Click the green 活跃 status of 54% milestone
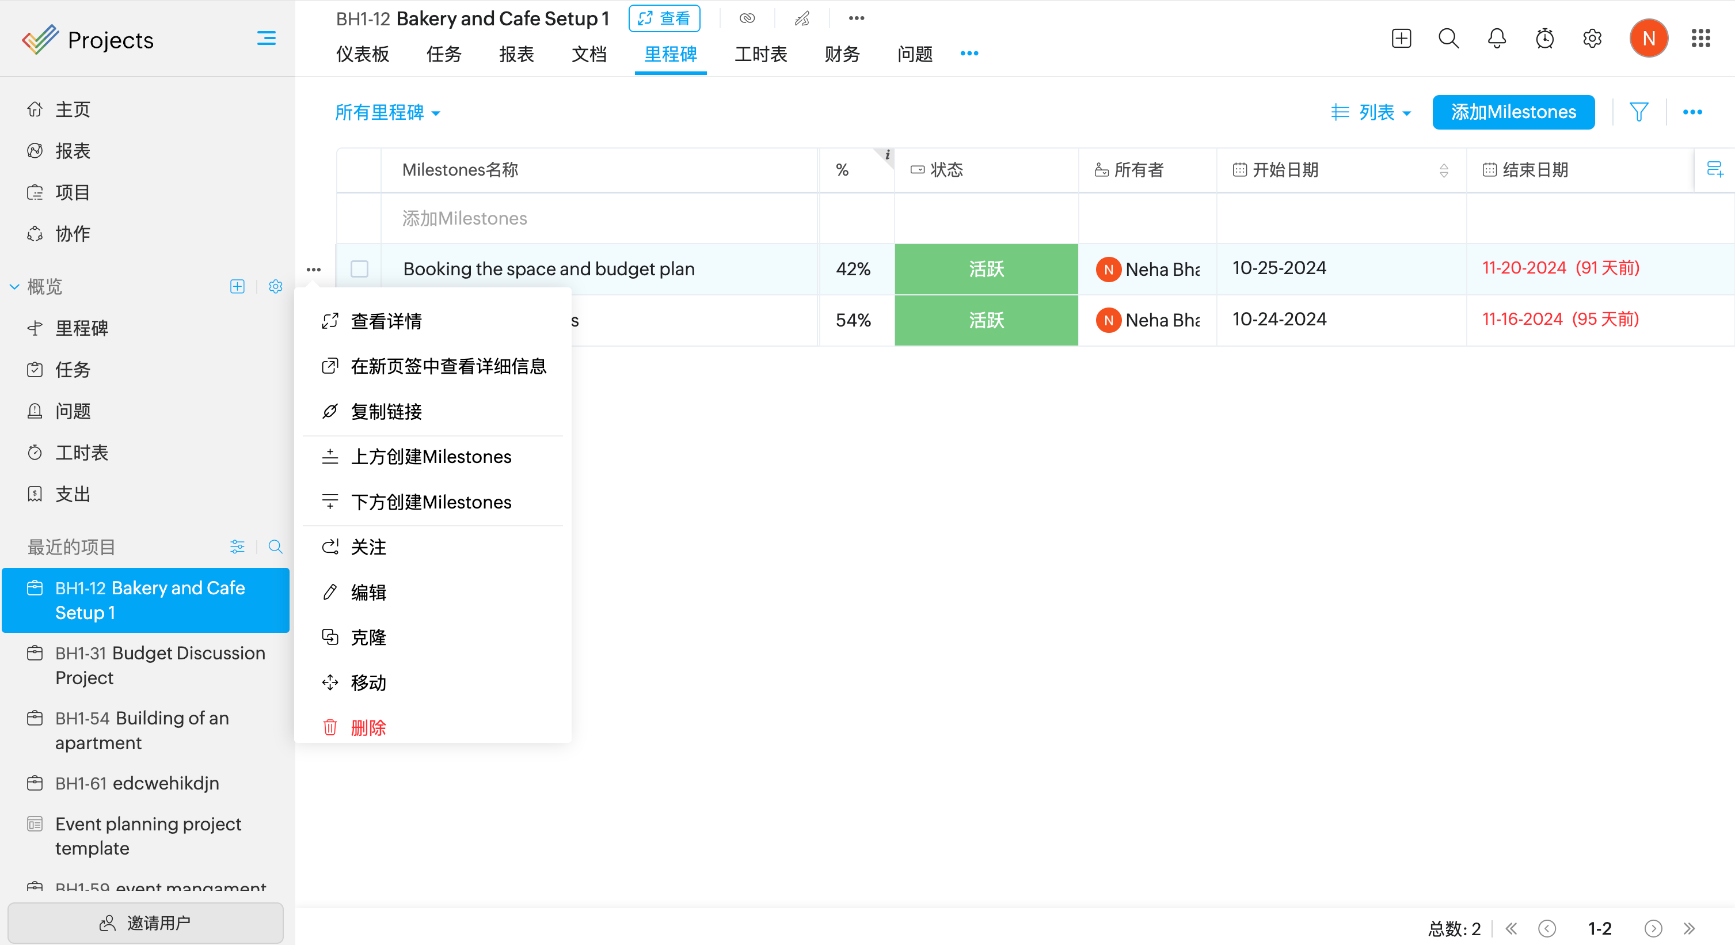 (986, 320)
